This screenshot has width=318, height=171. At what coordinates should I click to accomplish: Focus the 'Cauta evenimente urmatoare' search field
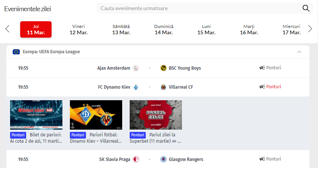pos(198,8)
